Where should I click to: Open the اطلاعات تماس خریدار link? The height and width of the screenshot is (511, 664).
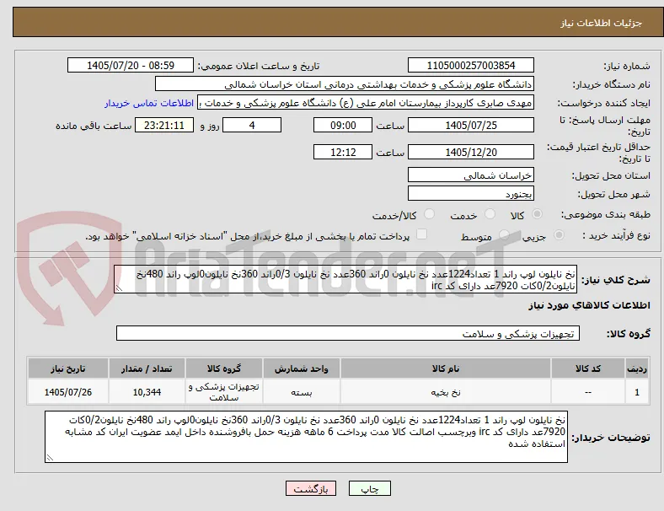coord(149,103)
